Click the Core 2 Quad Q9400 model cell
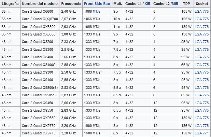 [40, 80]
